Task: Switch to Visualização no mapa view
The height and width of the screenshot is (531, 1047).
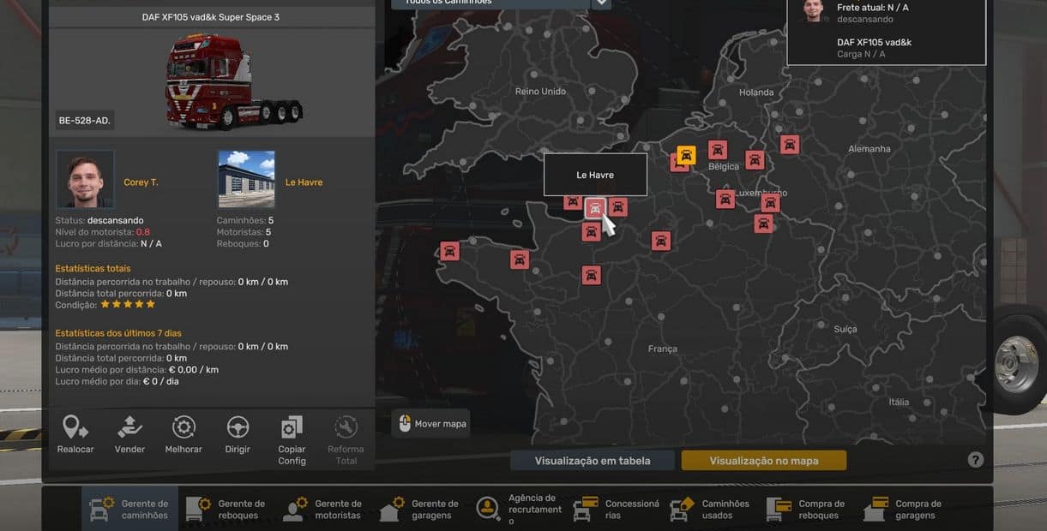Action: pos(763,461)
